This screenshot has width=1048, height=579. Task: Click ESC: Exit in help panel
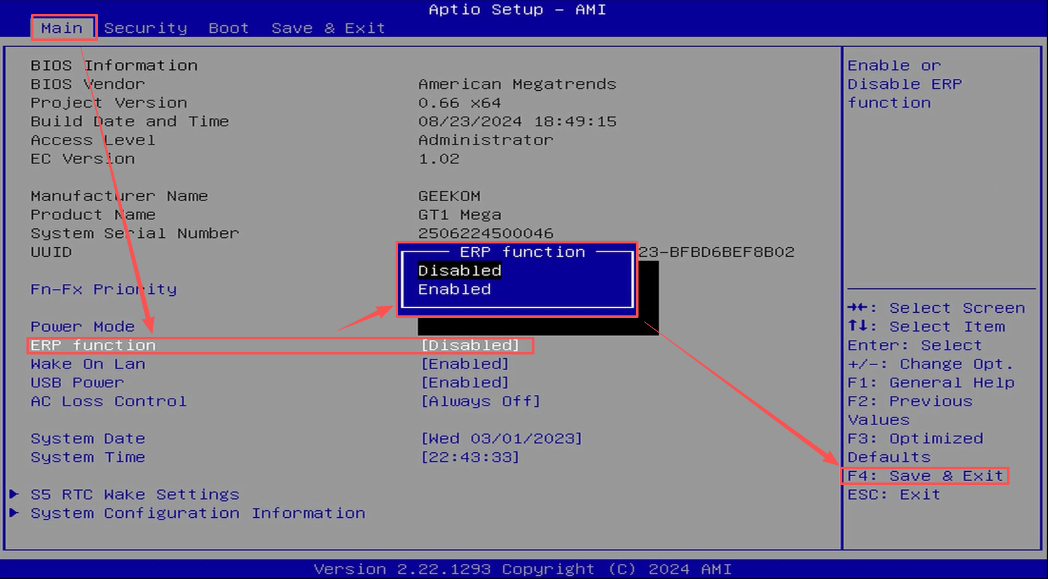pyautogui.click(x=893, y=494)
